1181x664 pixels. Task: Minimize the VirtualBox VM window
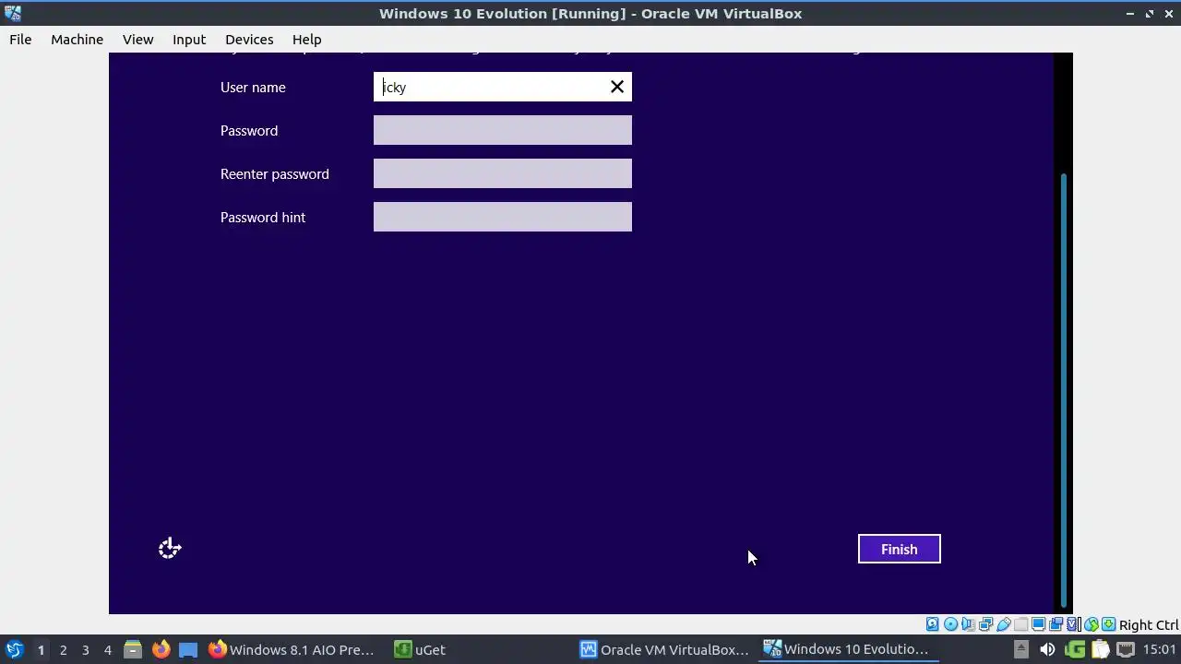[x=1130, y=13]
